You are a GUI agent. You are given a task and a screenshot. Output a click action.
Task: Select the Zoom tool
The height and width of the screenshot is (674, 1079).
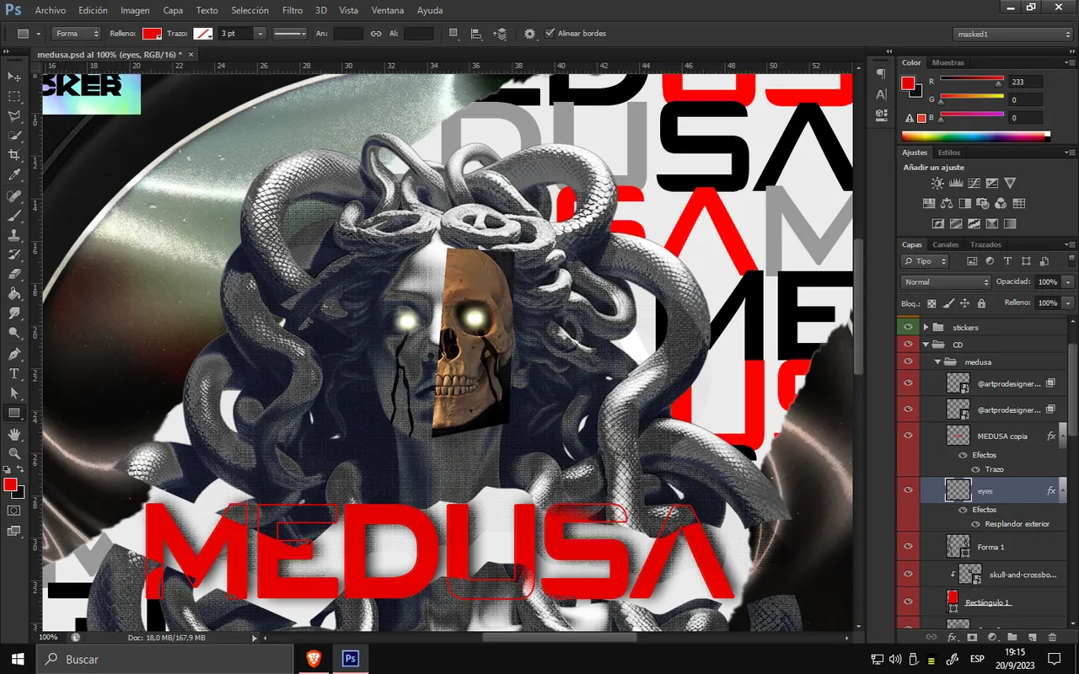[14, 453]
